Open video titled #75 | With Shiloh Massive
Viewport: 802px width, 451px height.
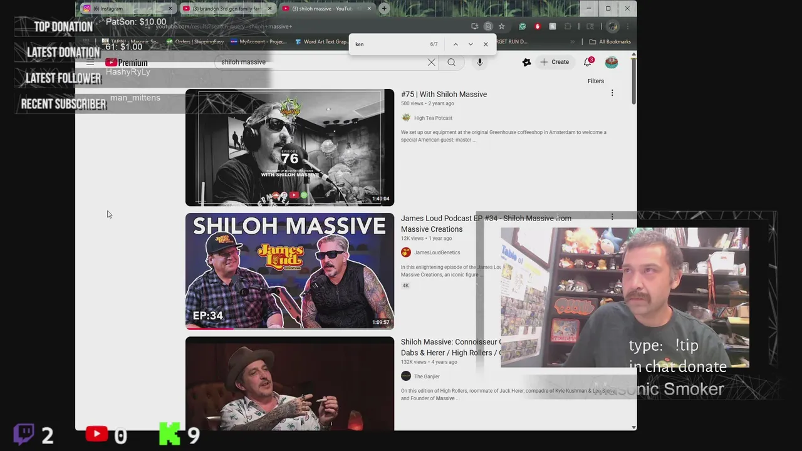[444, 95]
